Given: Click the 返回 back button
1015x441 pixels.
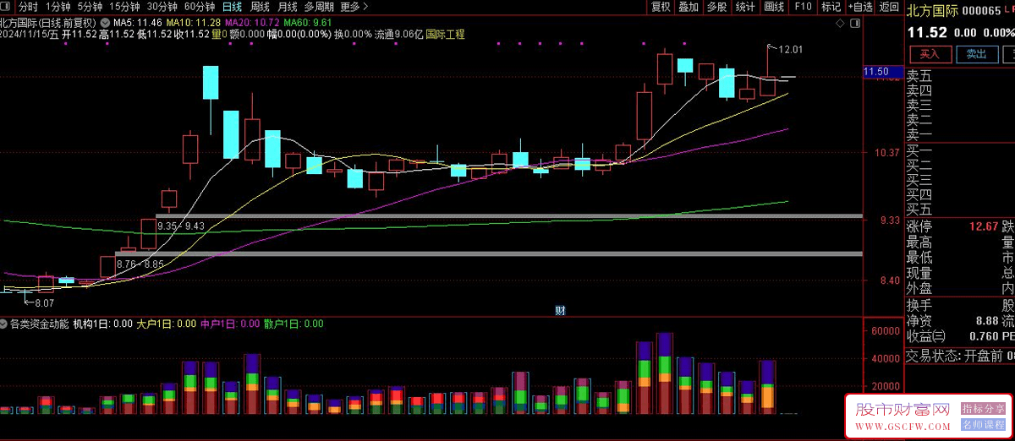Looking at the screenshot, I should [x=888, y=7].
